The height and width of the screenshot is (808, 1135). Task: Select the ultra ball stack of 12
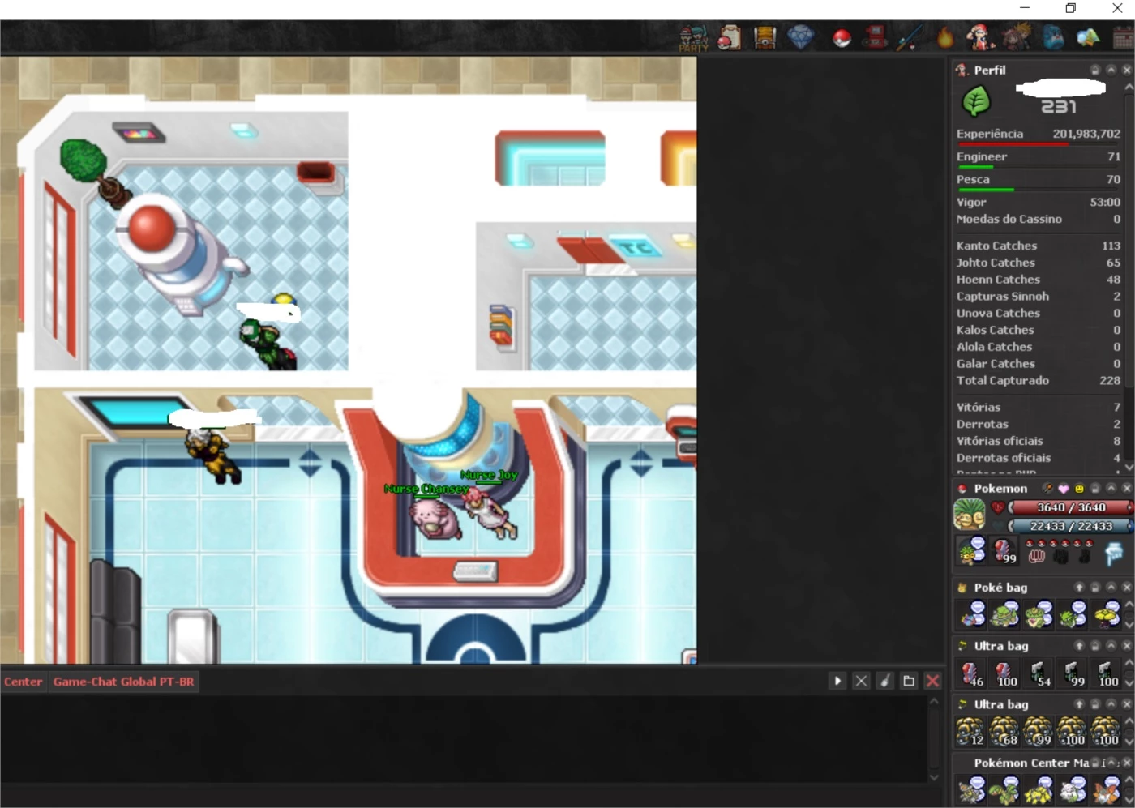coord(971,732)
